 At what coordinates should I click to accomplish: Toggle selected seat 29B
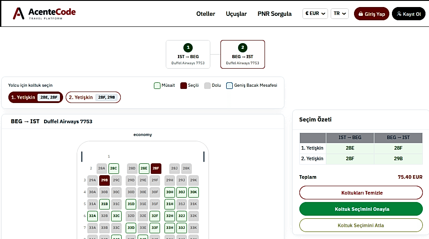[104, 180]
